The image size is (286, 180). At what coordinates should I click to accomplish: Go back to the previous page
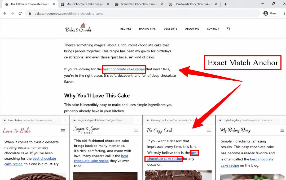(5, 13)
